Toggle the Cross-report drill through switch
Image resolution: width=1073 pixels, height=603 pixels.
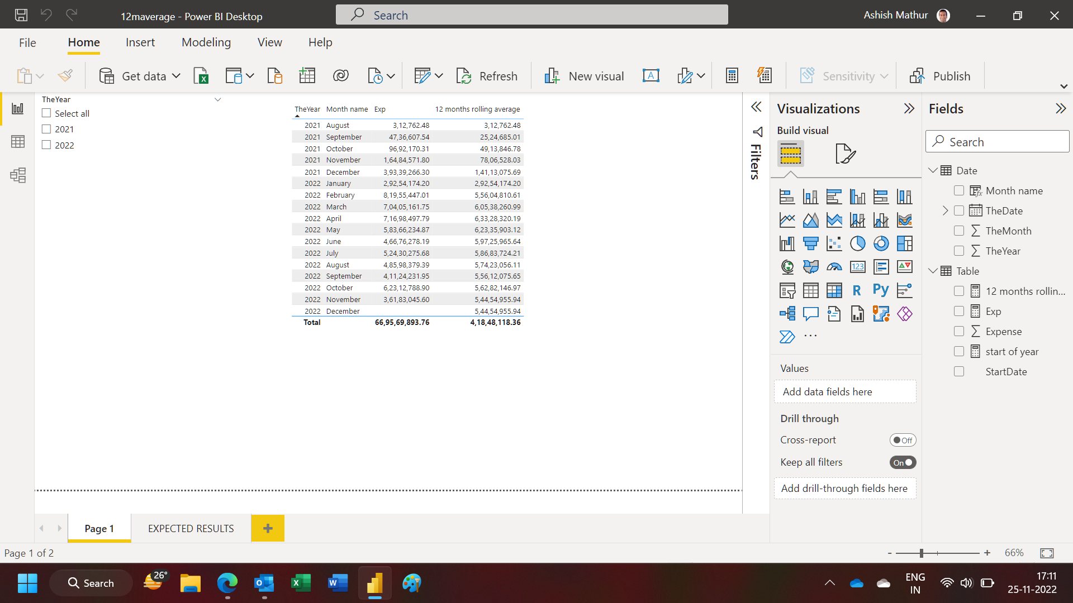903,440
